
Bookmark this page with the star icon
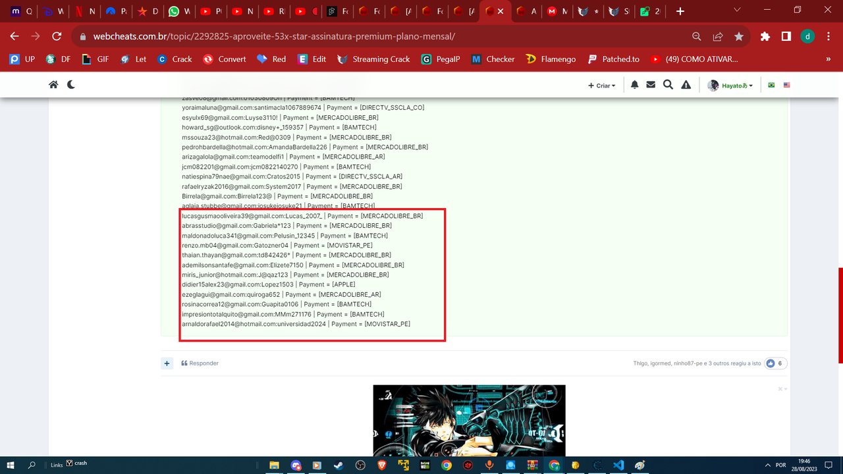(739, 37)
